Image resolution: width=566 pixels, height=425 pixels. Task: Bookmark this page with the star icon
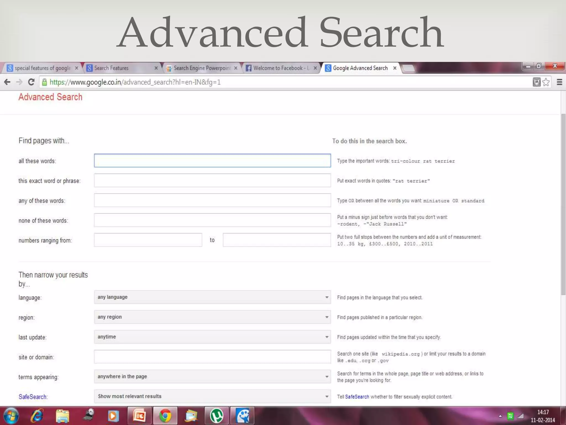coord(546,82)
